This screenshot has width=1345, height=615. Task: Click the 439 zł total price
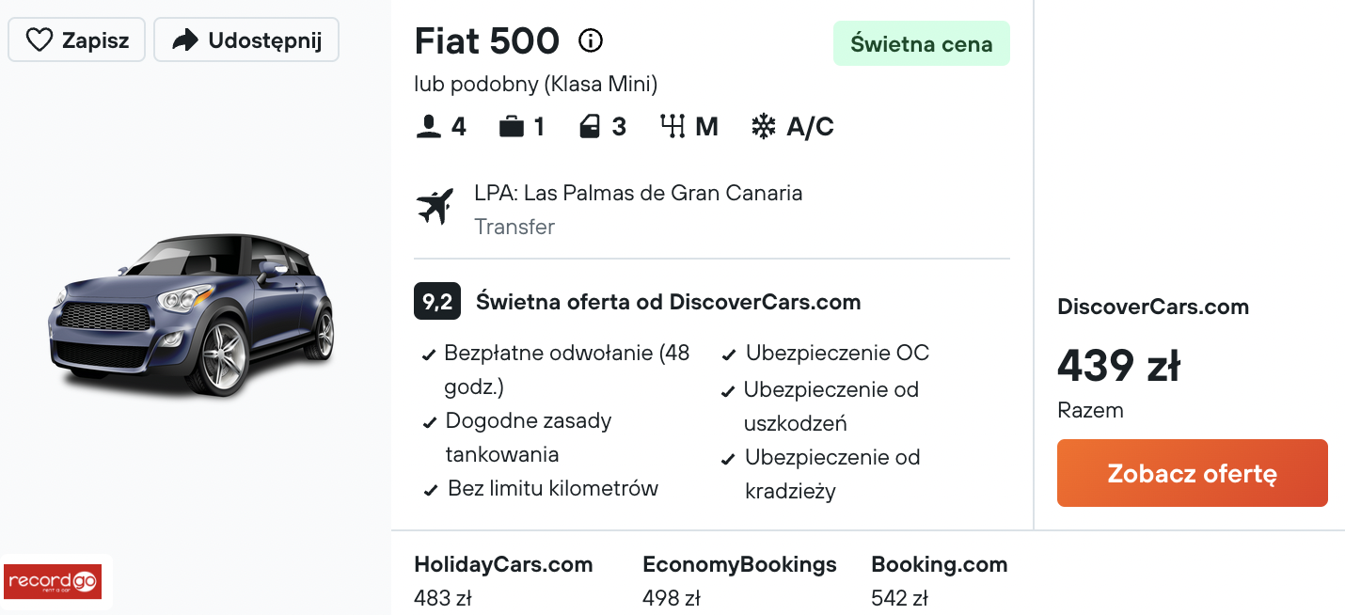(x=1118, y=366)
